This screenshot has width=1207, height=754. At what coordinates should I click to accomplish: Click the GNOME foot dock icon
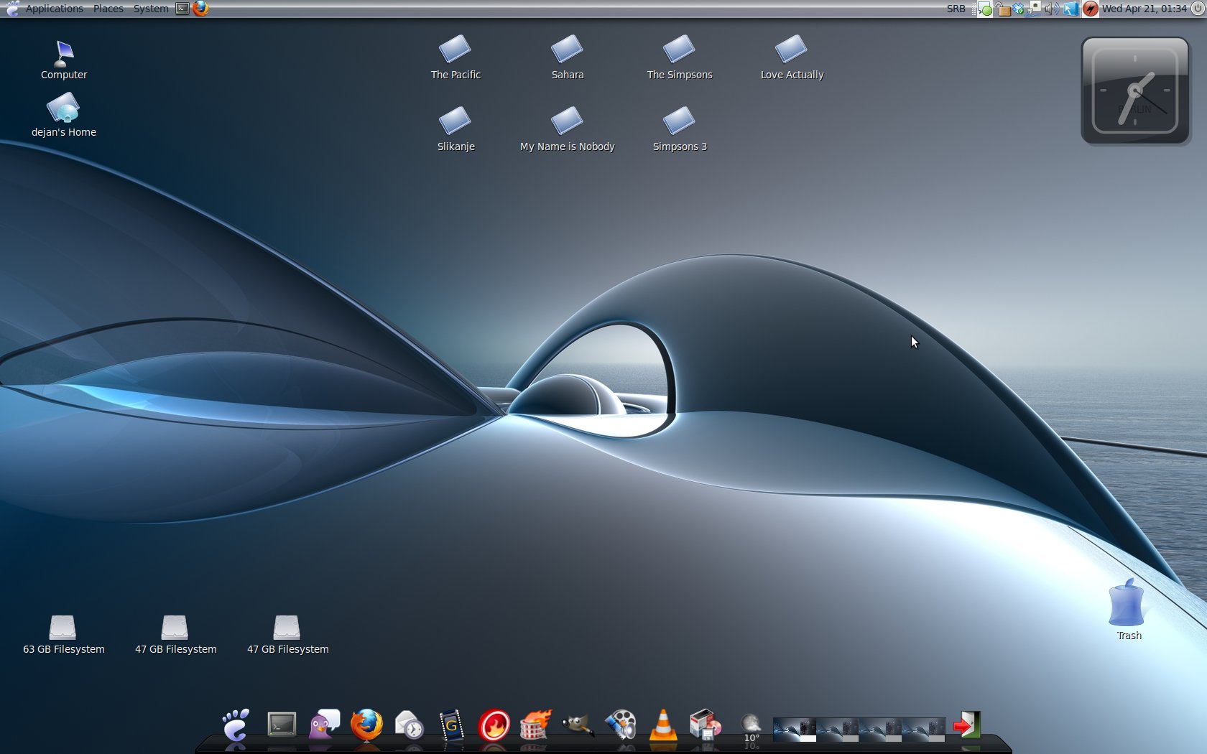(x=236, y=725)
